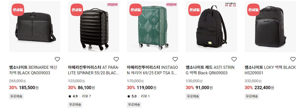Open 리뷰 7 reviews for the black spinner
The image size is (300, 111).
(87, 96)
